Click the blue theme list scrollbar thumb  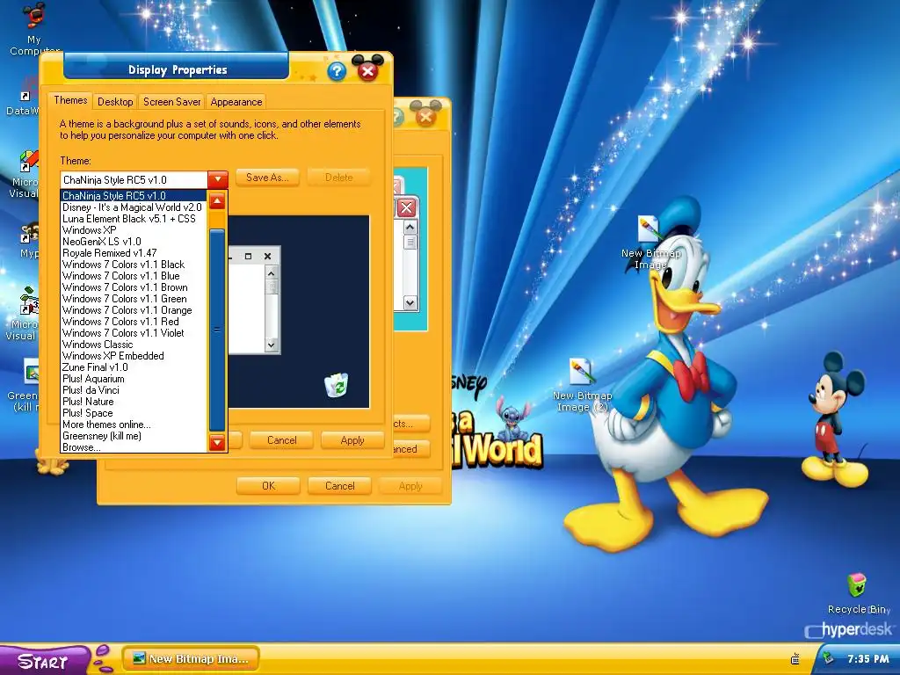click(217, 330)
